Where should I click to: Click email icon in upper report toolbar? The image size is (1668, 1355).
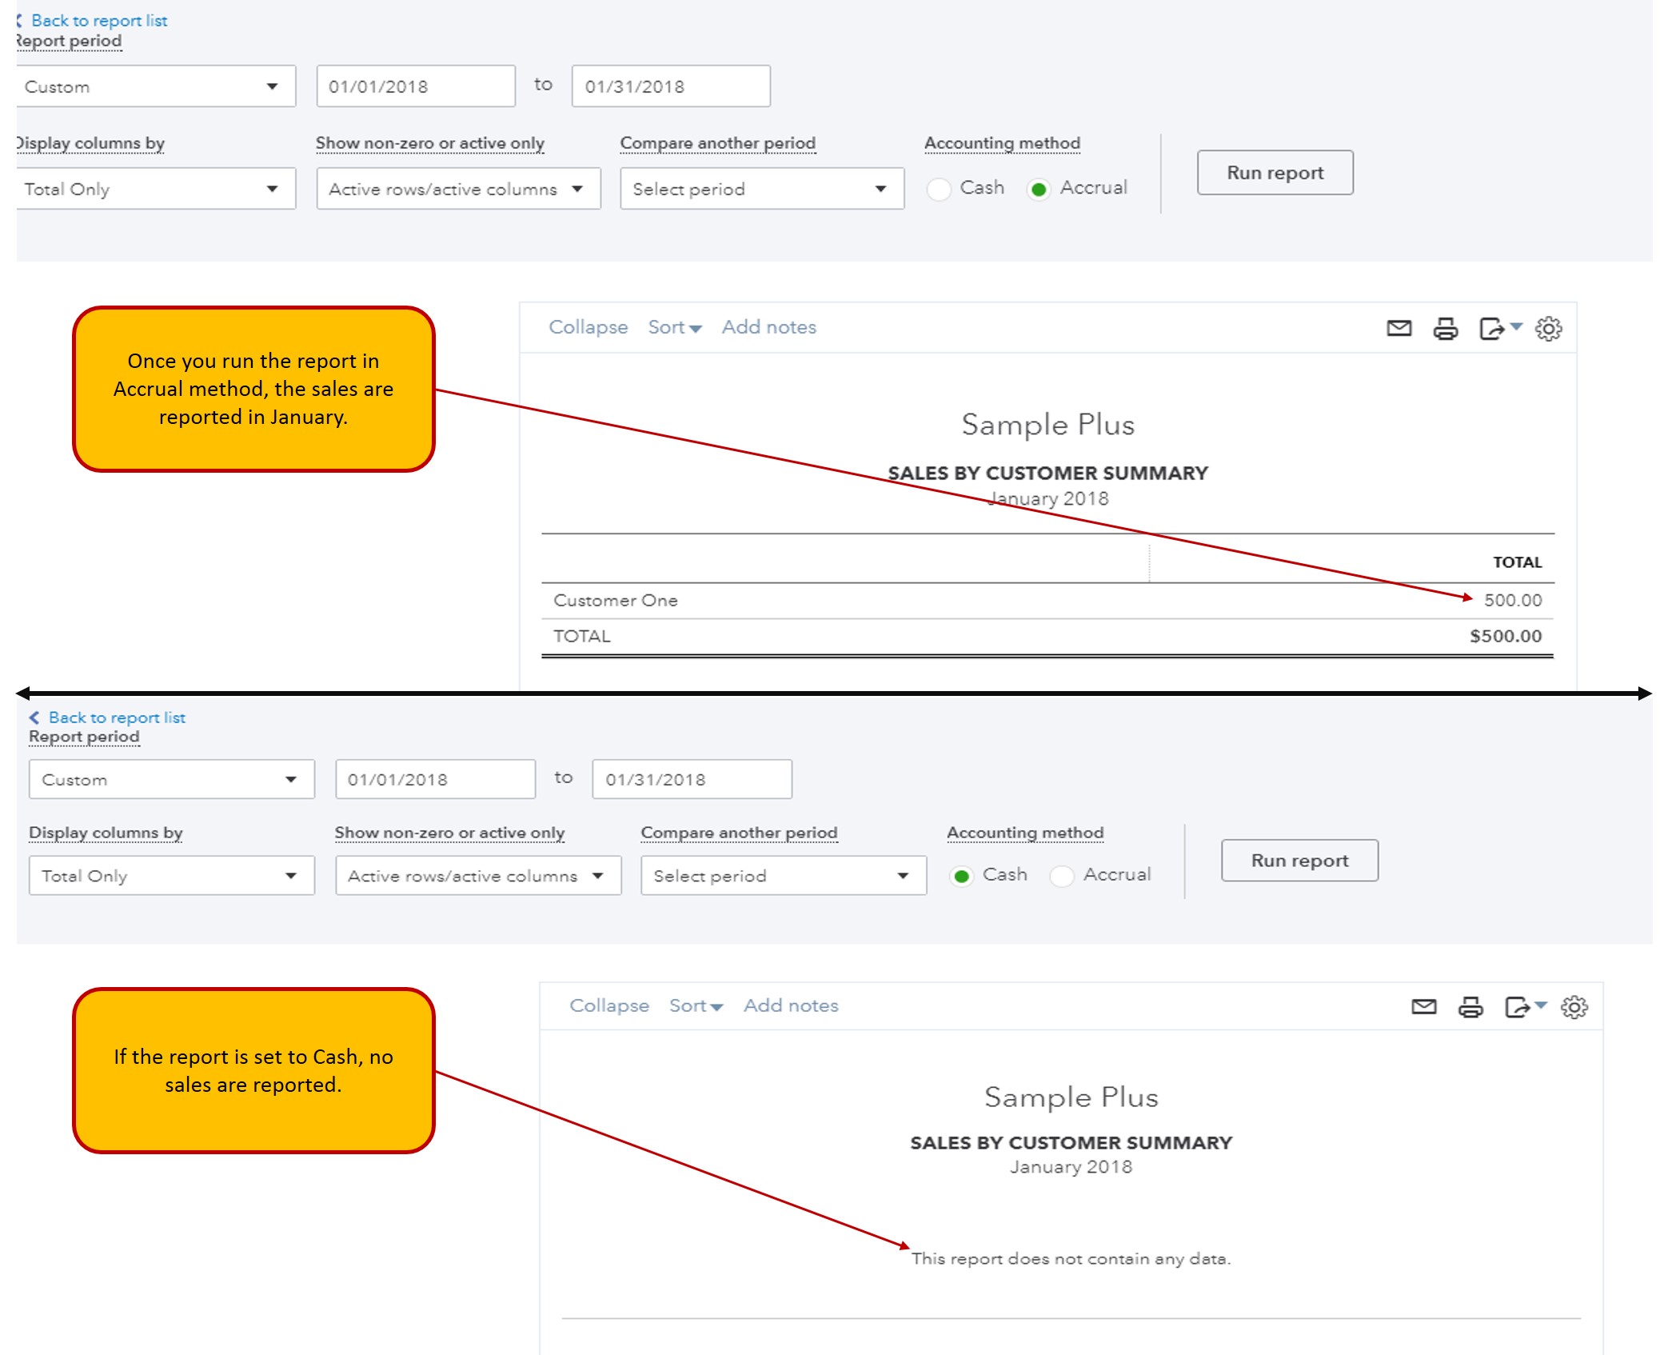tap(1399, 328)
